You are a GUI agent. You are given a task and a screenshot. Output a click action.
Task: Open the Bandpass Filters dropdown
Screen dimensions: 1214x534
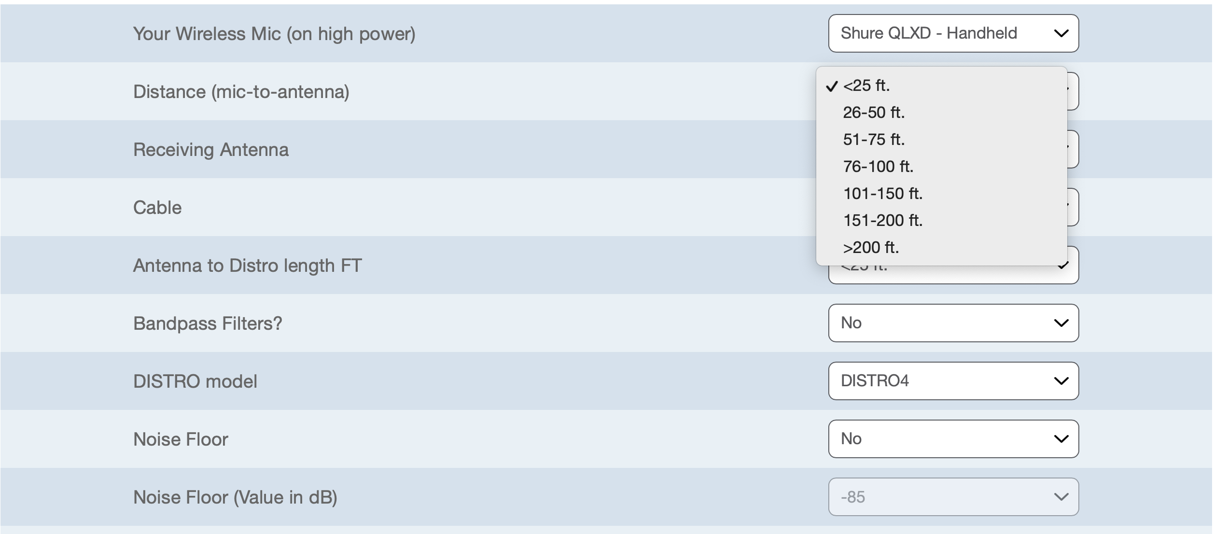point(953,323)
